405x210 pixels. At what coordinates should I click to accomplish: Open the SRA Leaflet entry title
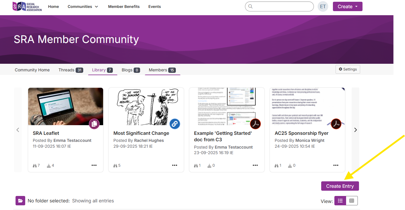(46, 133)
